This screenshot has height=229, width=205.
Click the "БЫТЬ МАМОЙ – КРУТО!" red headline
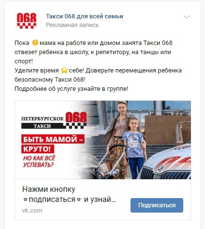point(53,144)
